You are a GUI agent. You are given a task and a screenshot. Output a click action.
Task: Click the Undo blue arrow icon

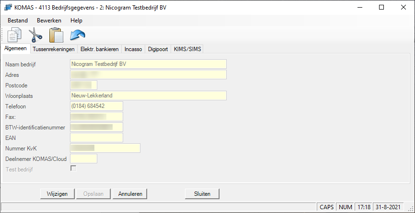tap(77, 35)
